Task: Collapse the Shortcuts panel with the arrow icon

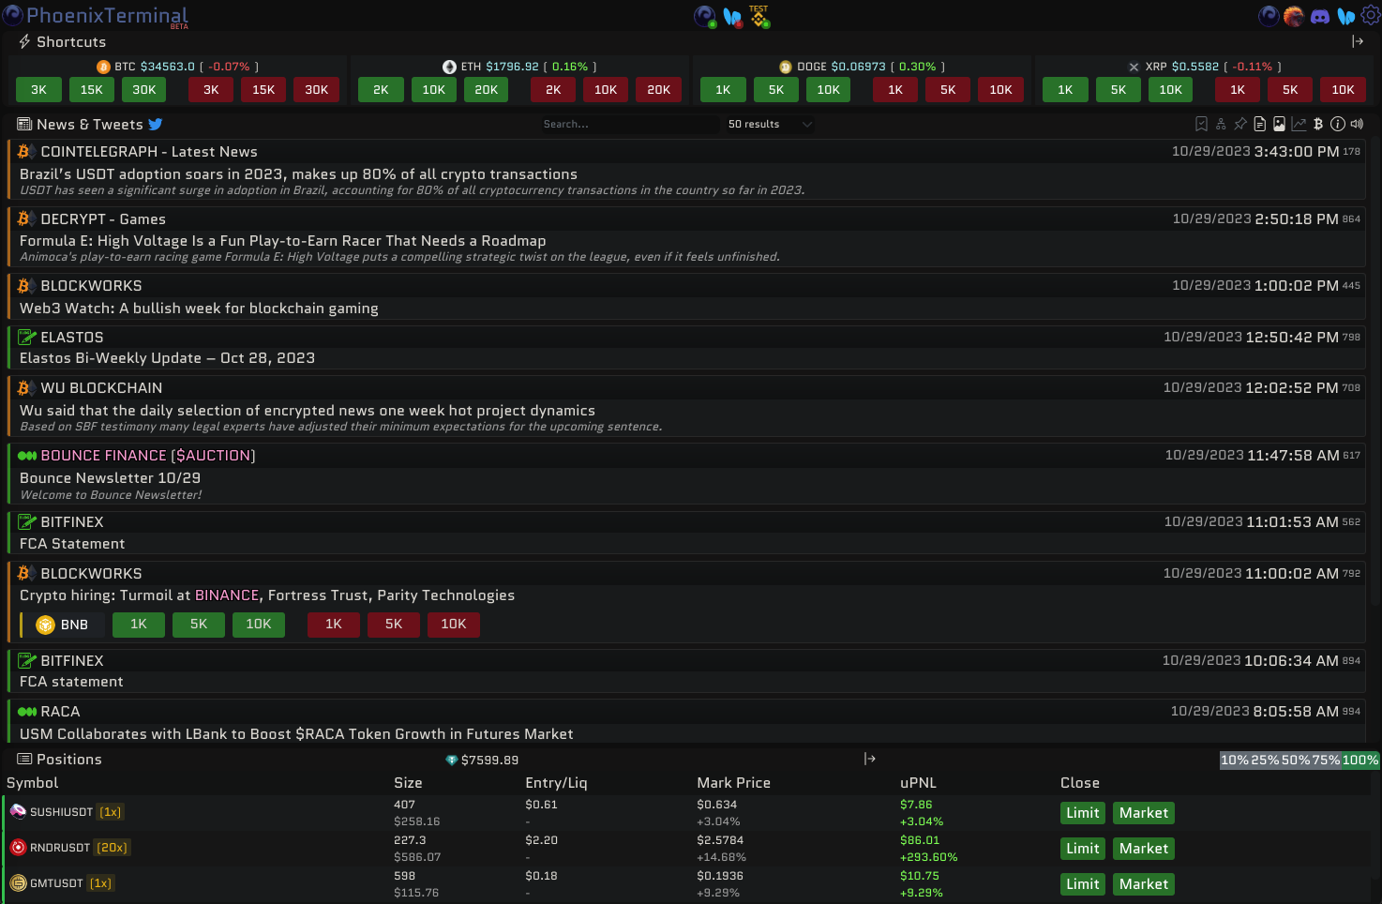Action: tap(1358, 41)
